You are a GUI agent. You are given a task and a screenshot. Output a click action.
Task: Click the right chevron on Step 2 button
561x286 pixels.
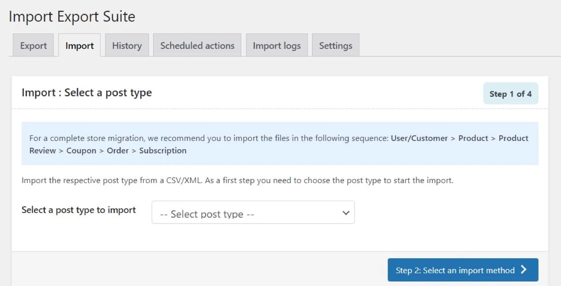point(524,270)
